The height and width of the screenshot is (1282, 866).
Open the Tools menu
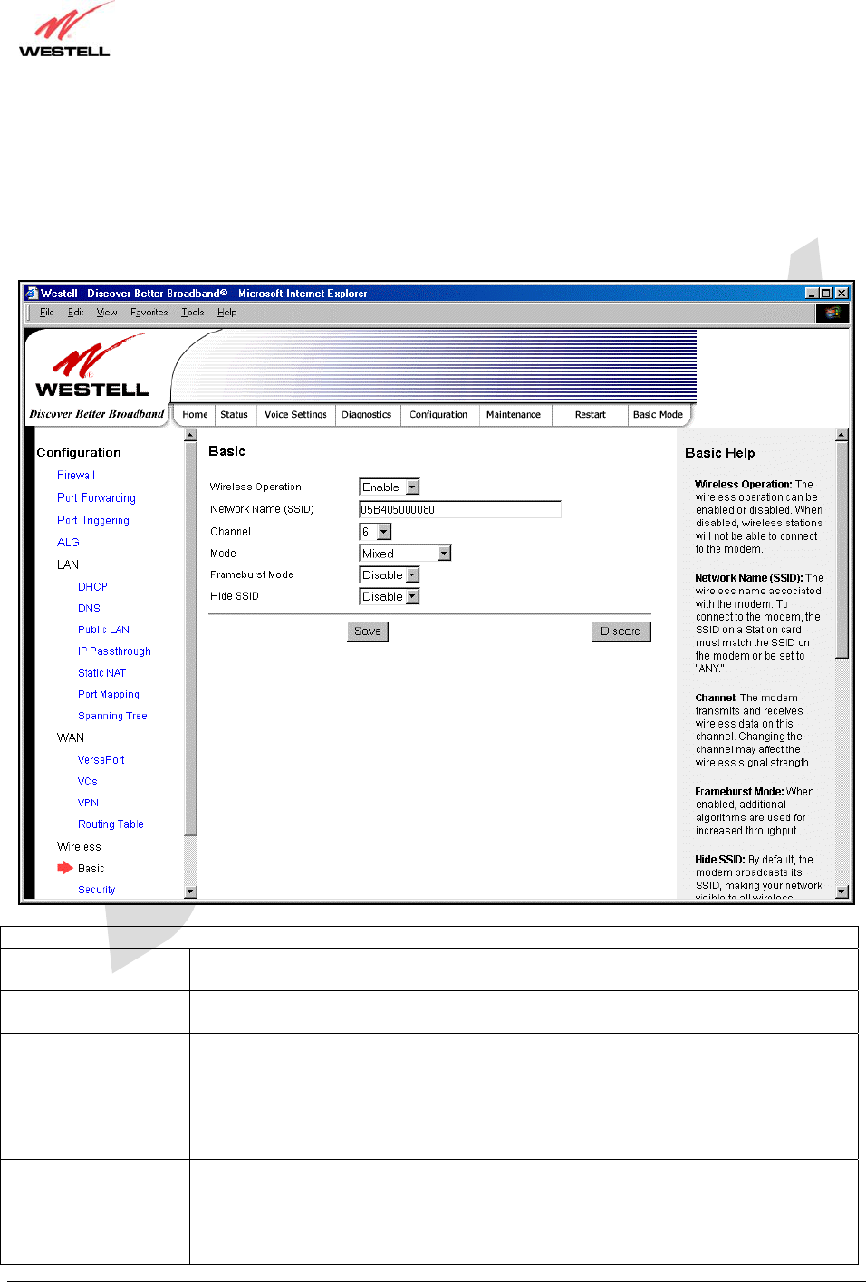192,313
